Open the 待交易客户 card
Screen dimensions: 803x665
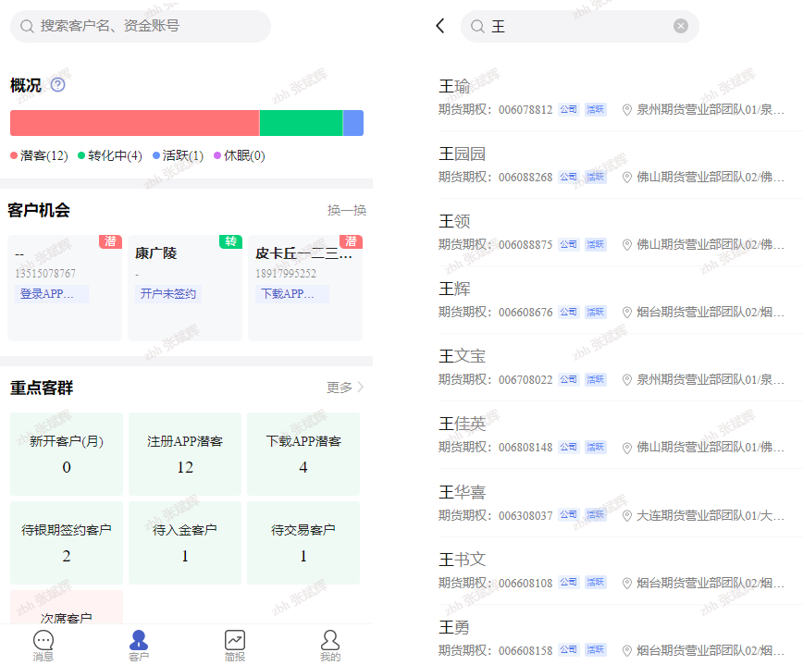tap(303, 543)
